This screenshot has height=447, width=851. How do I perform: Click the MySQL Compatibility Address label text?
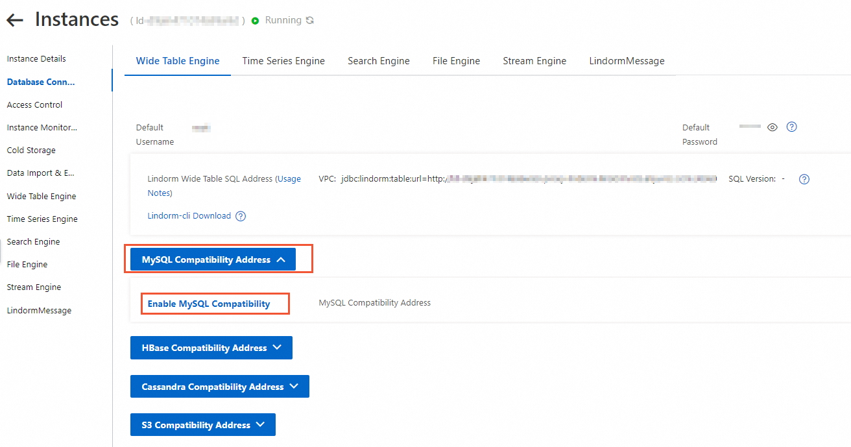(x=375, y=303)
